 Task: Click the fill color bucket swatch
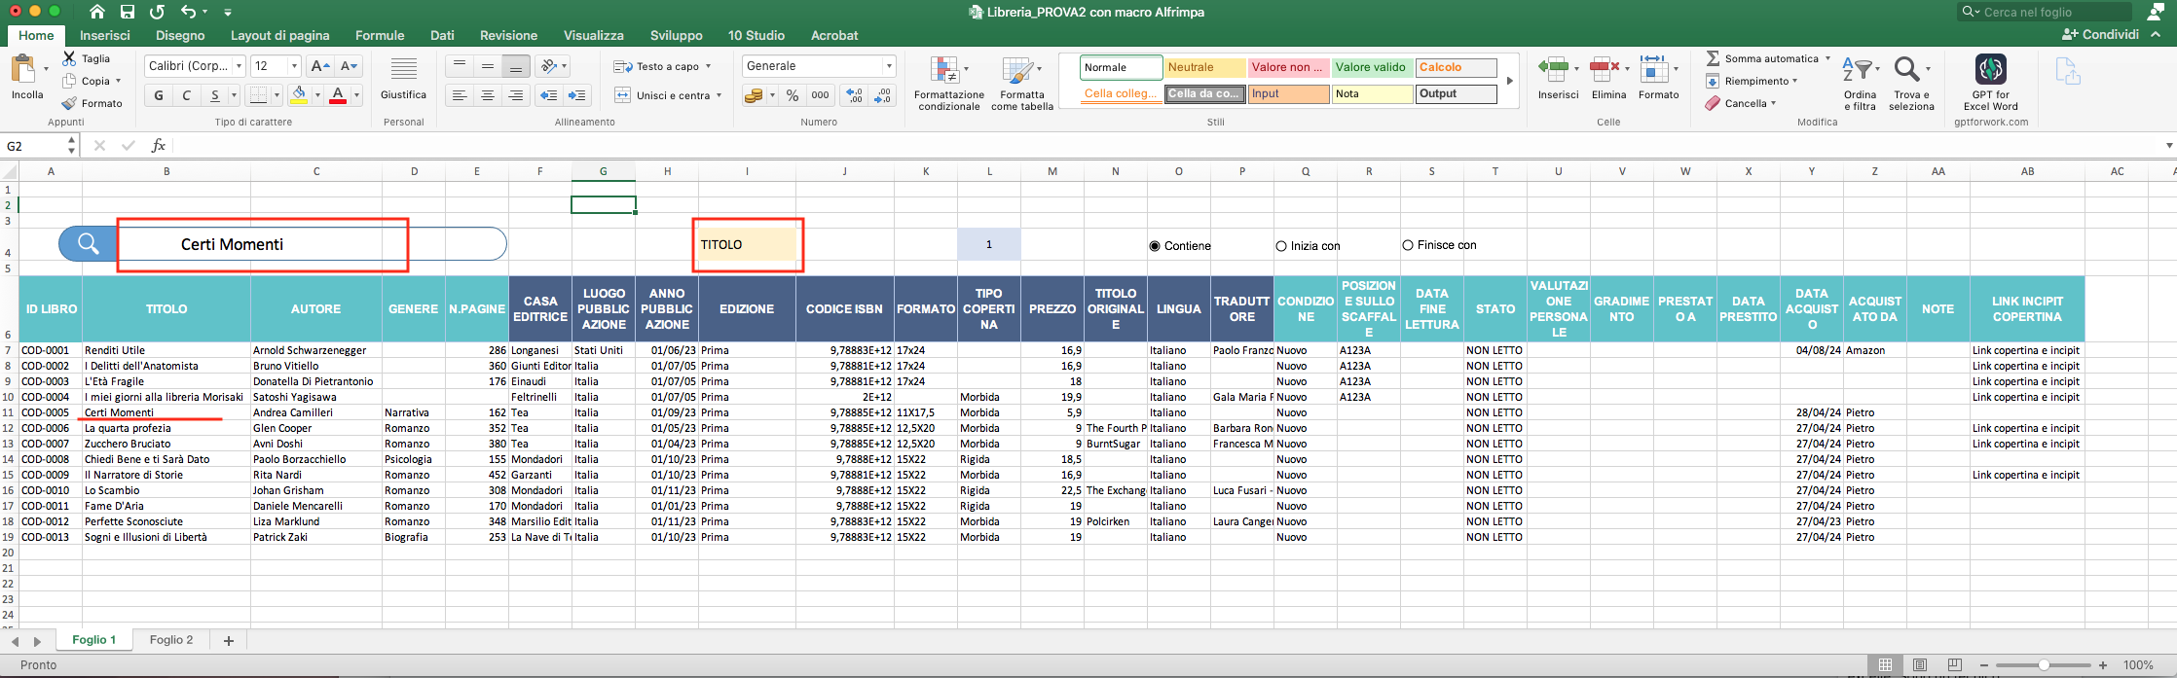(x=299, y=95)
